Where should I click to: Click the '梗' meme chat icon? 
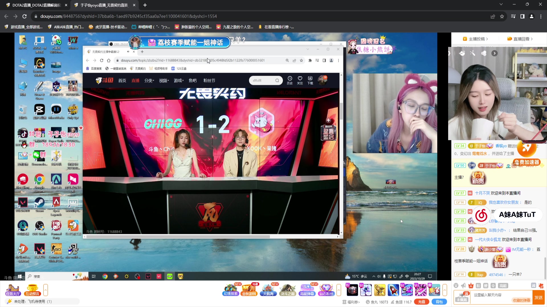click(486, 285)
